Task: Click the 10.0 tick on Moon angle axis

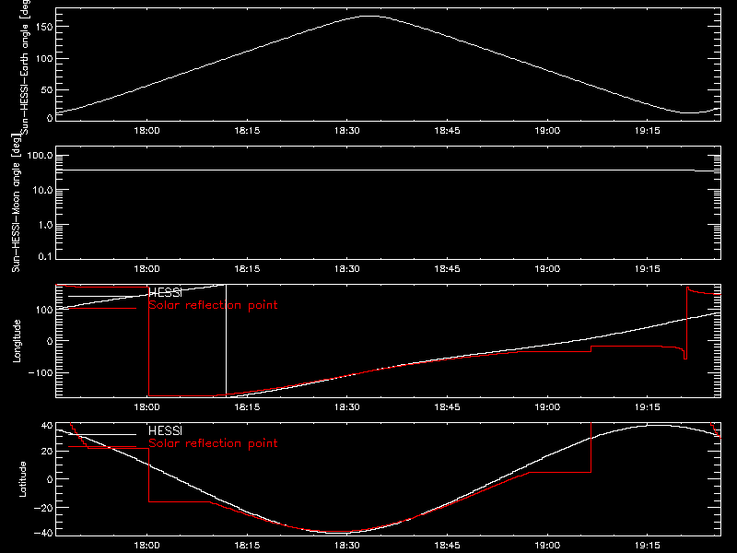Action: (x=42, y=191)
